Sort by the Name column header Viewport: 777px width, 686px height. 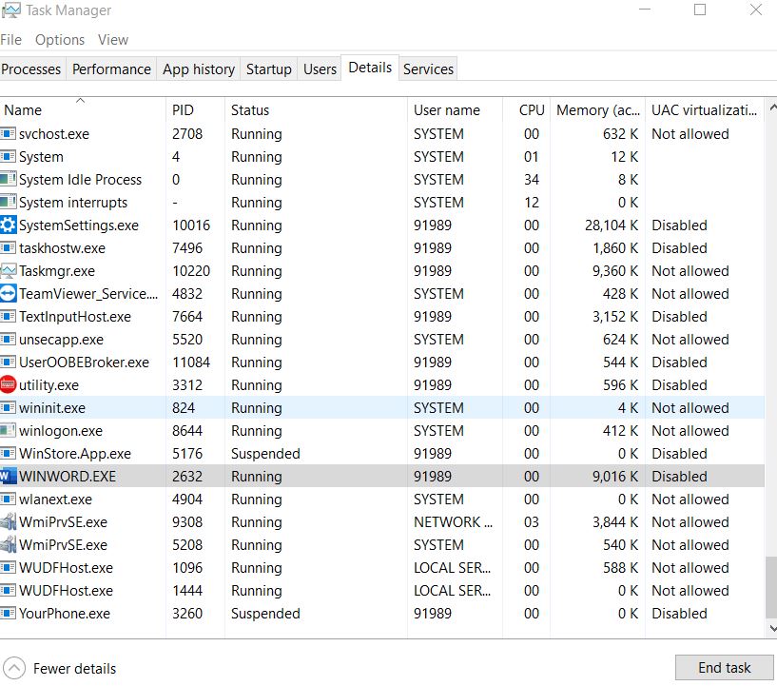point(83,110)
